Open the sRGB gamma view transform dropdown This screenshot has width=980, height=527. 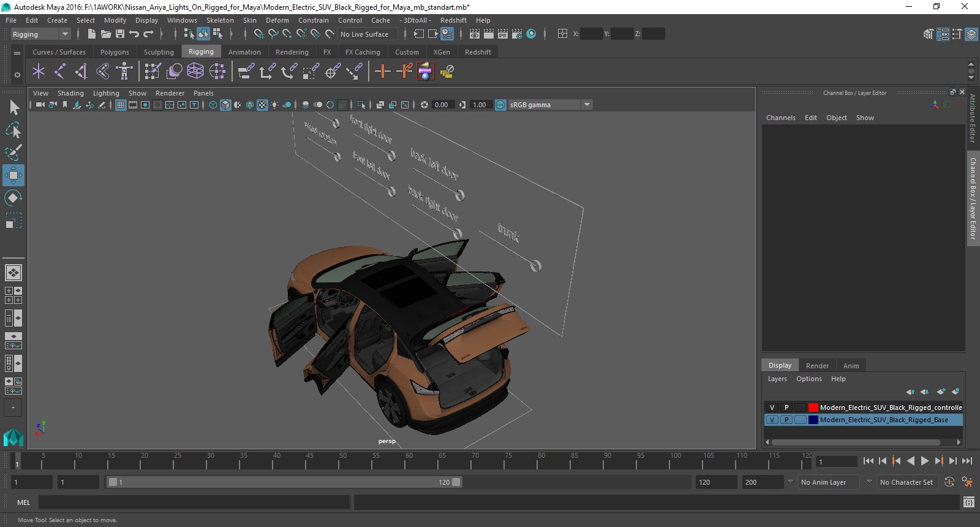pyautogui.click(x=550, y=105)
